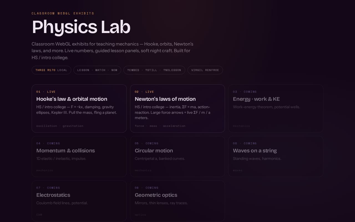
Task: Click 'Work-energy theorem, potential wells.' text
Action: click(x=267, y=107)
